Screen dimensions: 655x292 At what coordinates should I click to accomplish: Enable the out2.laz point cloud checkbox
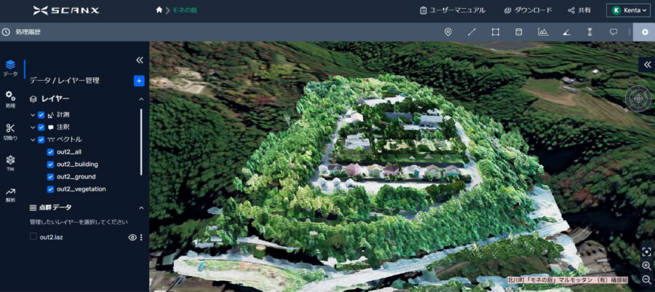point(33,237)
